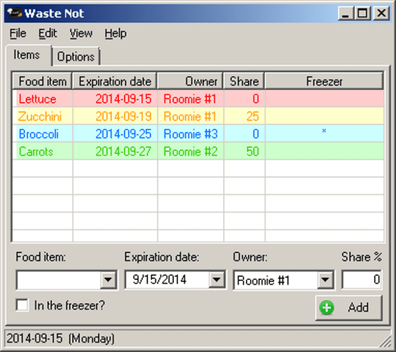Sort by Owner column header
The image size is (396, 352).
pyautogui.click(x=191, y=81)
